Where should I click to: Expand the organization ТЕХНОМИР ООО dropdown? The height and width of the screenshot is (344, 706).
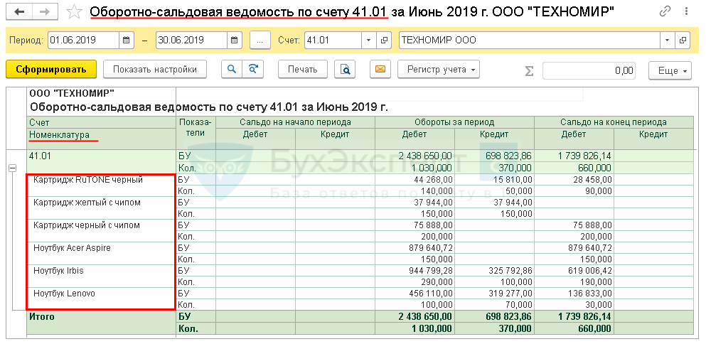(x=667, y=41)
